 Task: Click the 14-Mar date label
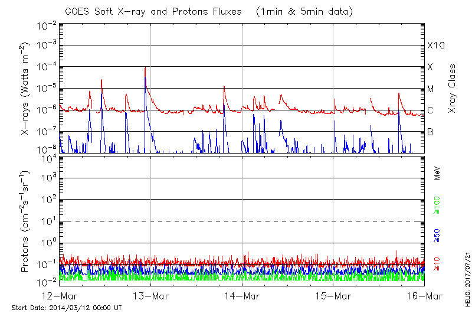coord(242,295)
